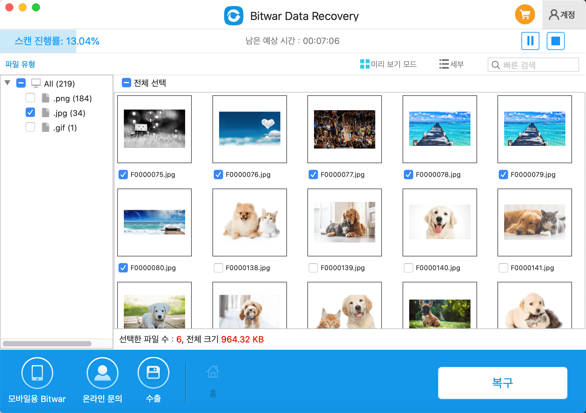Uncheck F0000080.jpg checkbox
Screen dimensions: 586x413
[x=123, y=268]
